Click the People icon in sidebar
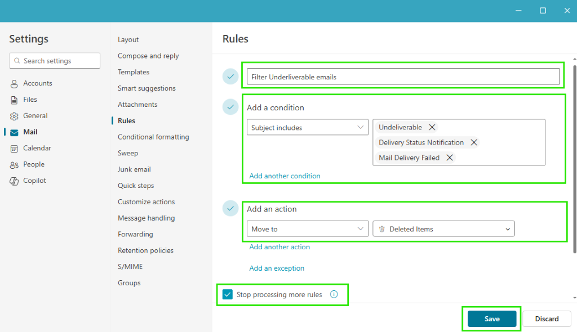Screen dimensions: 577x332 [x=14, y=165]
